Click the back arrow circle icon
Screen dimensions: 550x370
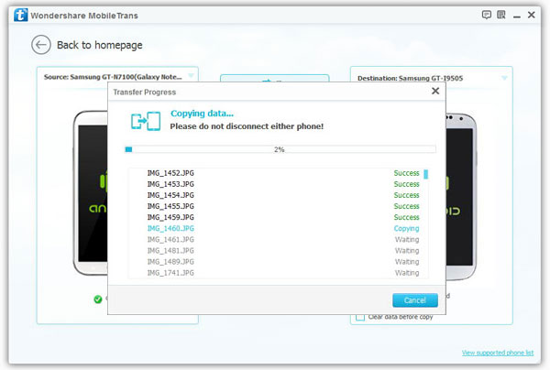tap(41, 45)
